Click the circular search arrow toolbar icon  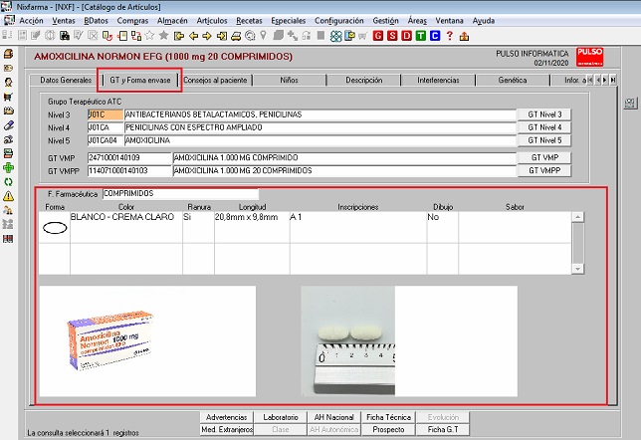(x=250, y=36)
